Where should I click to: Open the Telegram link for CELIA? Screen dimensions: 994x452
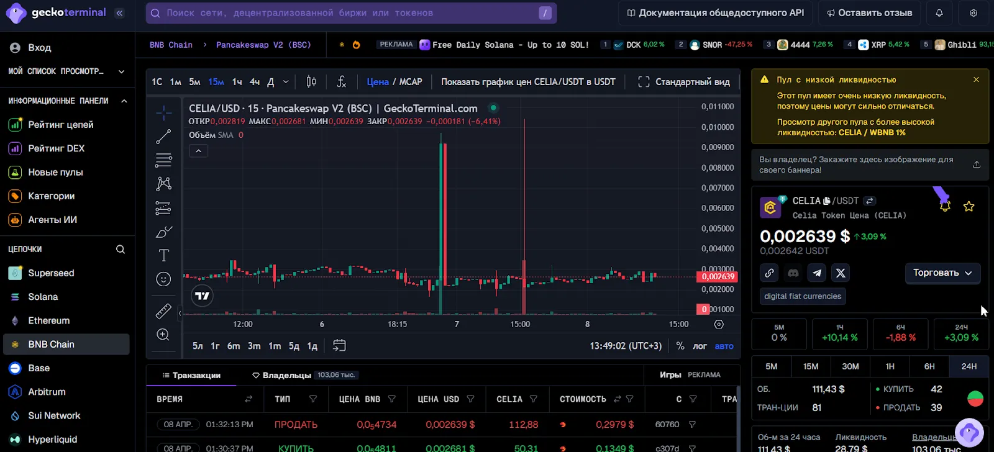[817, 273]
